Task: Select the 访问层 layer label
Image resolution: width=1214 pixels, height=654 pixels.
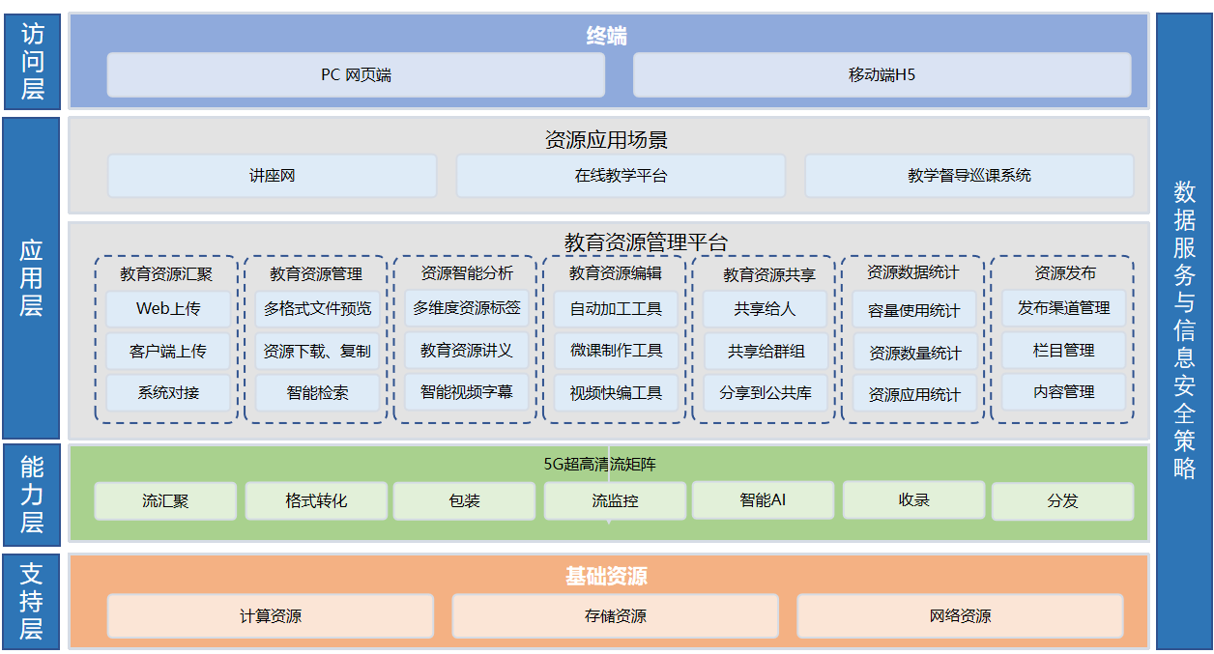Action: click(x=32, y=62)
